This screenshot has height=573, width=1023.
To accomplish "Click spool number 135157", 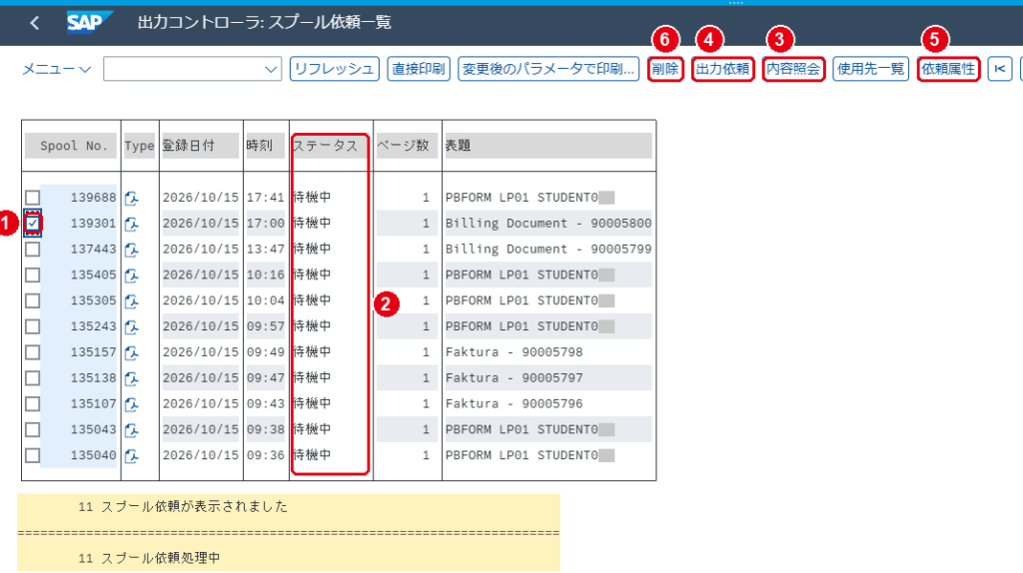I will [93, 352].
